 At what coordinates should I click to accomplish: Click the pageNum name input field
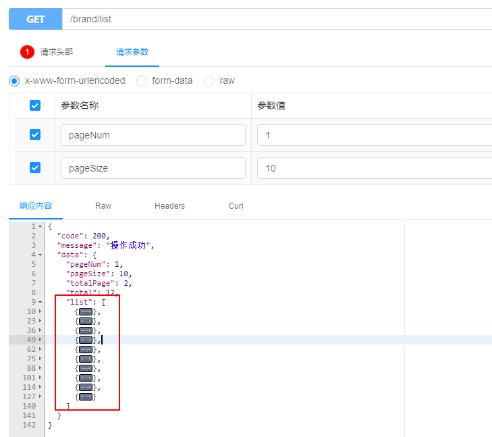coord(153,135)
